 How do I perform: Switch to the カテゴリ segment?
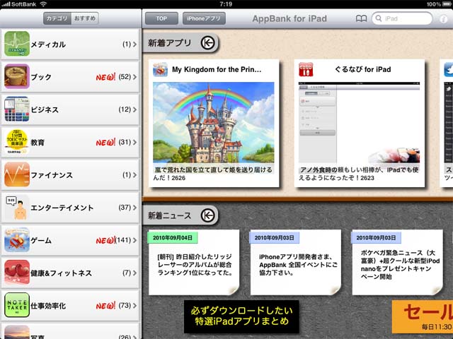[x=57, y=18]
